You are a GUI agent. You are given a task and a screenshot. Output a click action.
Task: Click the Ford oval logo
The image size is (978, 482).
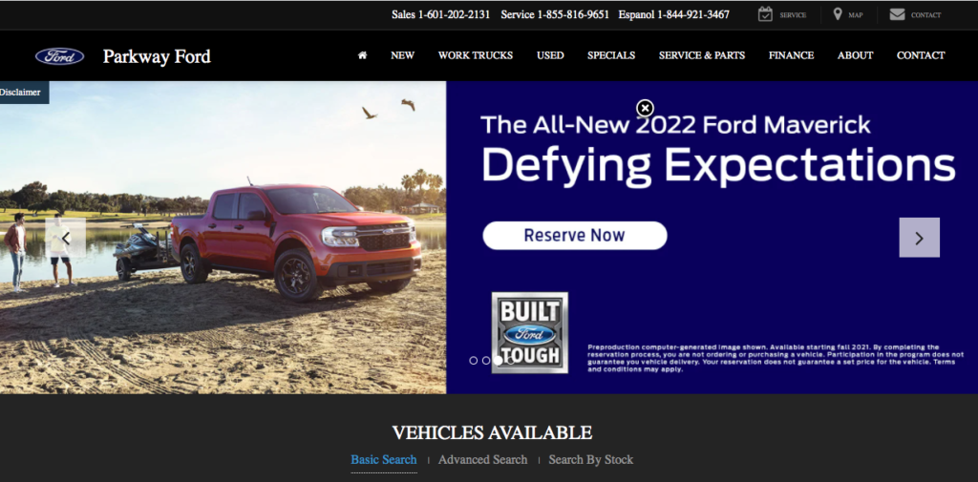[60, 56]
